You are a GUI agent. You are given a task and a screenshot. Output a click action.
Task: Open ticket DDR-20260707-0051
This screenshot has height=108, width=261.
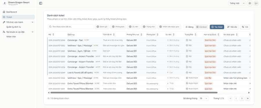click(x=57, y=89)
